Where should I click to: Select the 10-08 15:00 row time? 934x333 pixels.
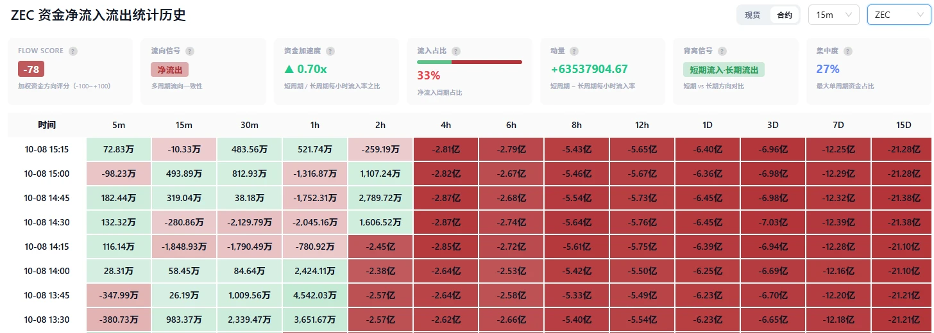tap(47, 174)
